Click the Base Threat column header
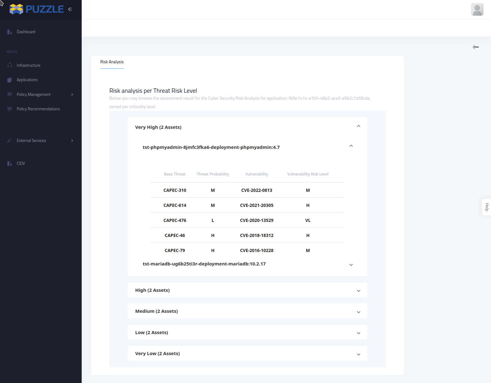 [x=175, y=174]
